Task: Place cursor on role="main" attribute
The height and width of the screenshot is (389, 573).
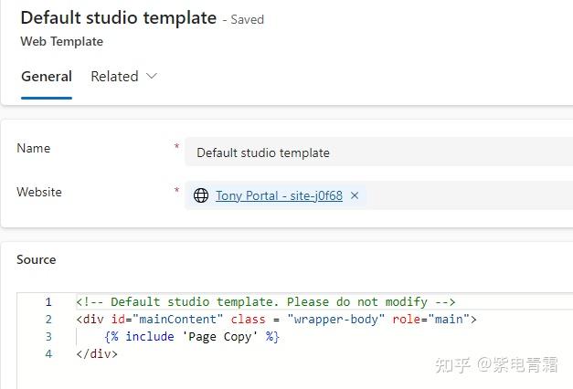Action: click(x=430, y=320)
